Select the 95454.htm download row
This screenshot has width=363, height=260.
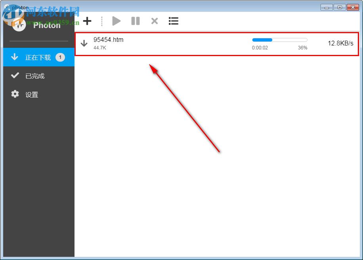pyautogui.click(x=178, y=43)
